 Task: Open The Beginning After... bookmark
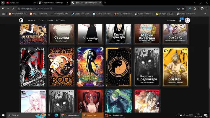tap(60, 14)
